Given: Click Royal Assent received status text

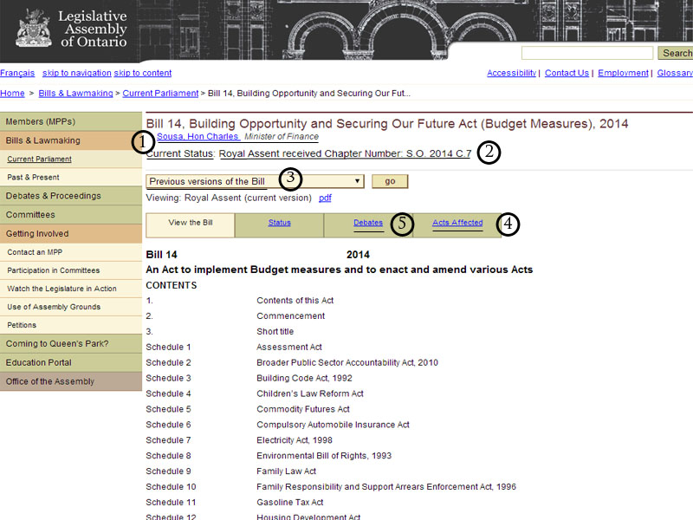Looking at the screenshot, I should [x=345, y=153].
